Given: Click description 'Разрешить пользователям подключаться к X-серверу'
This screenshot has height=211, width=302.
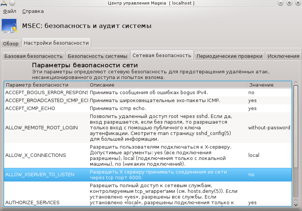Looking at the screenshot, I should point(160,155).
